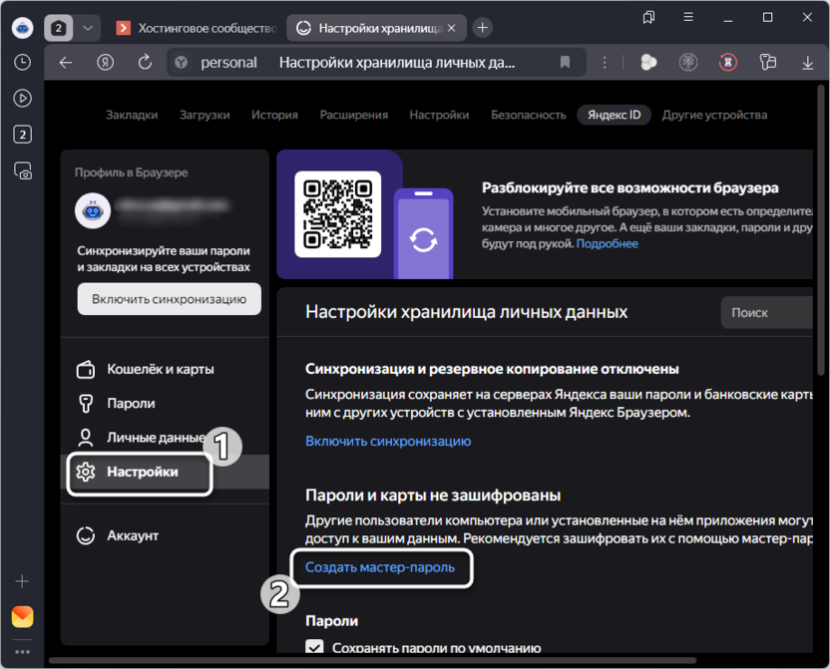Image resolution: width=830 pixels, height=669 pixels.
Task: Open the Закладки section
Action: click(132, 115)
